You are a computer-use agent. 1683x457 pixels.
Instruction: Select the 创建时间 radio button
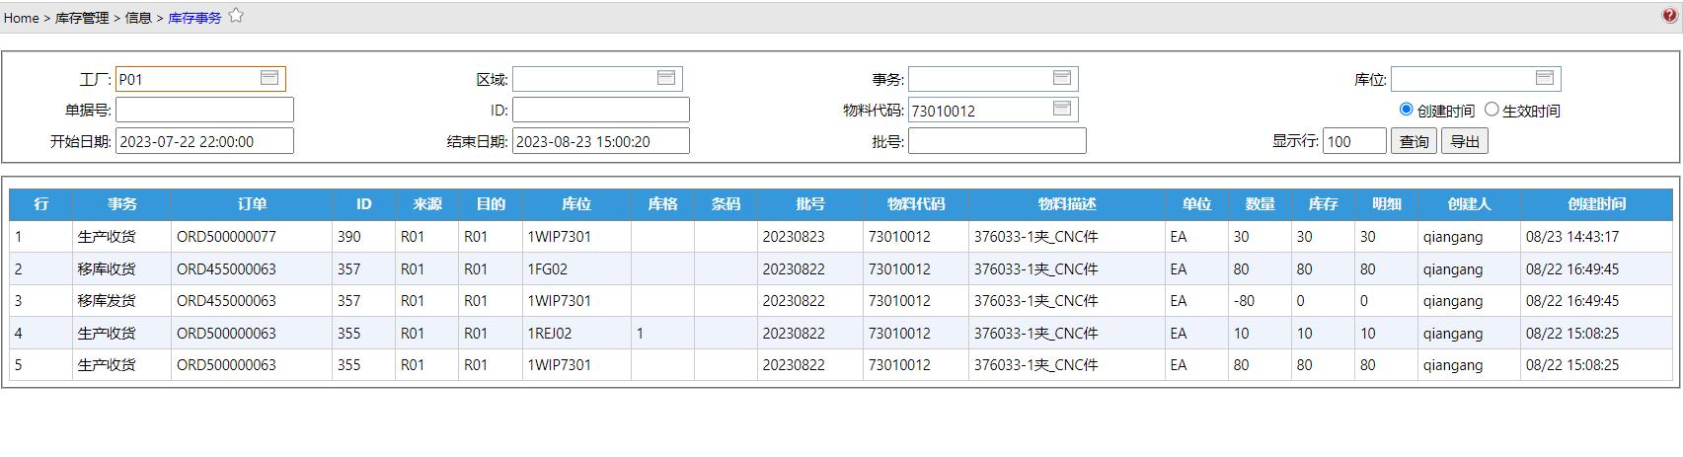[1406, 110]
